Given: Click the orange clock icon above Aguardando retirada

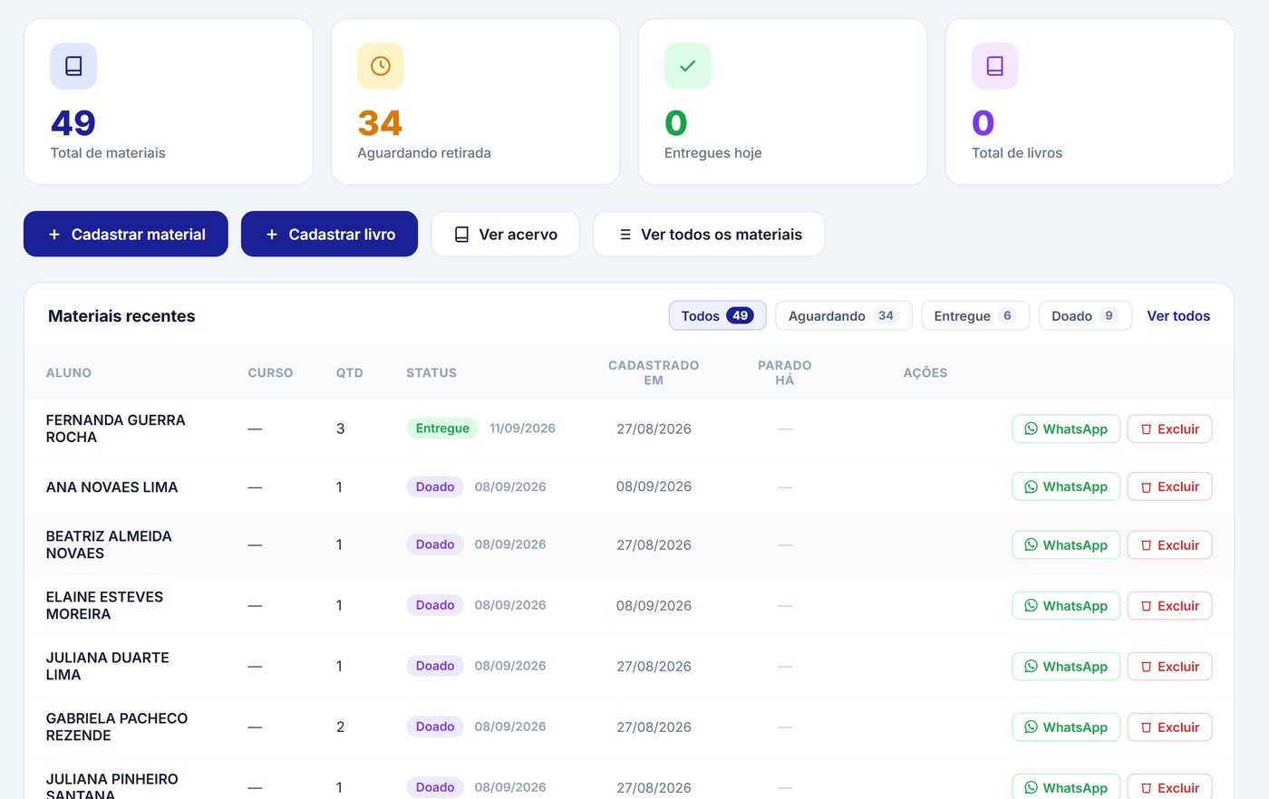Looking at the screenshot, I should point(381,66).
